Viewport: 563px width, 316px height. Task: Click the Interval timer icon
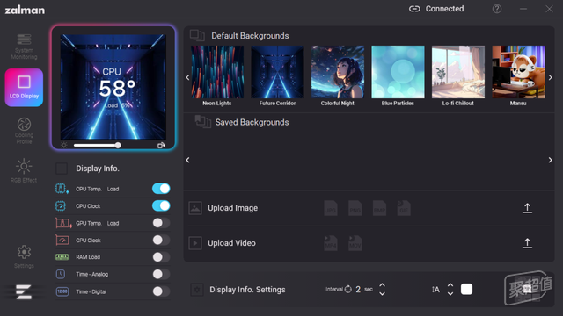pos(348,289)
